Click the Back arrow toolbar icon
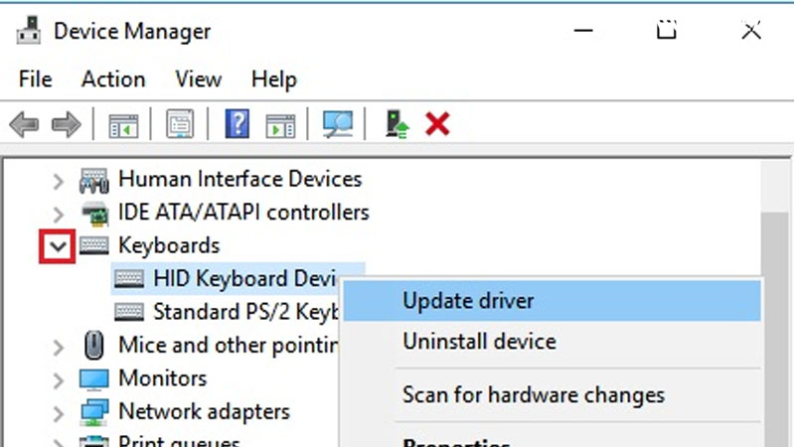 (24, 124)
